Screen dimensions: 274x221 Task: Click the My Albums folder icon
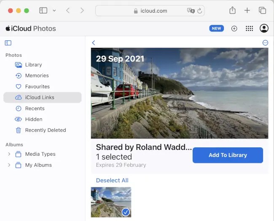[x=19, y=165]
